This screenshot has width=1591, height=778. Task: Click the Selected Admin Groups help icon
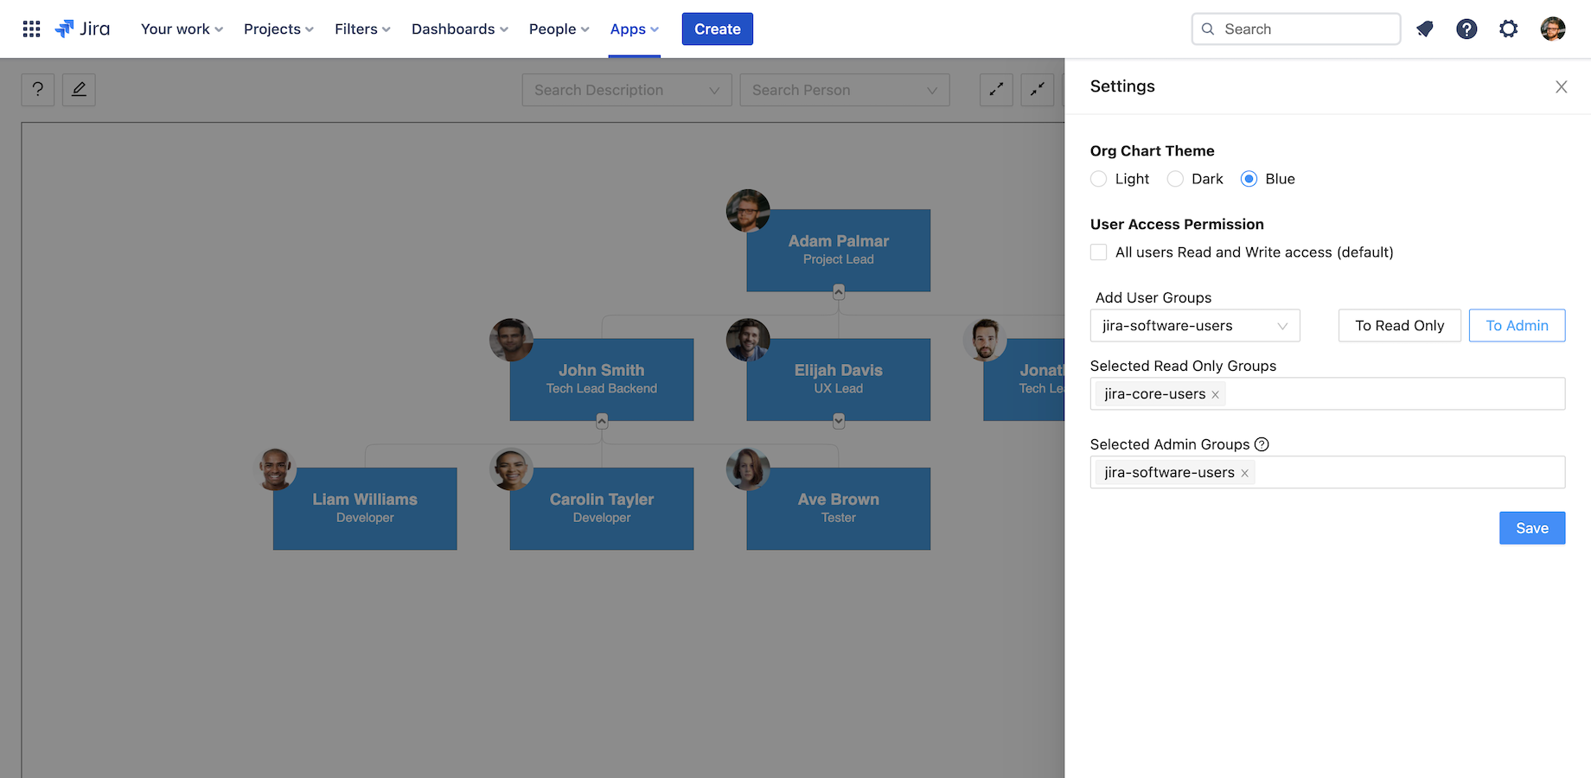point(1262,444)
